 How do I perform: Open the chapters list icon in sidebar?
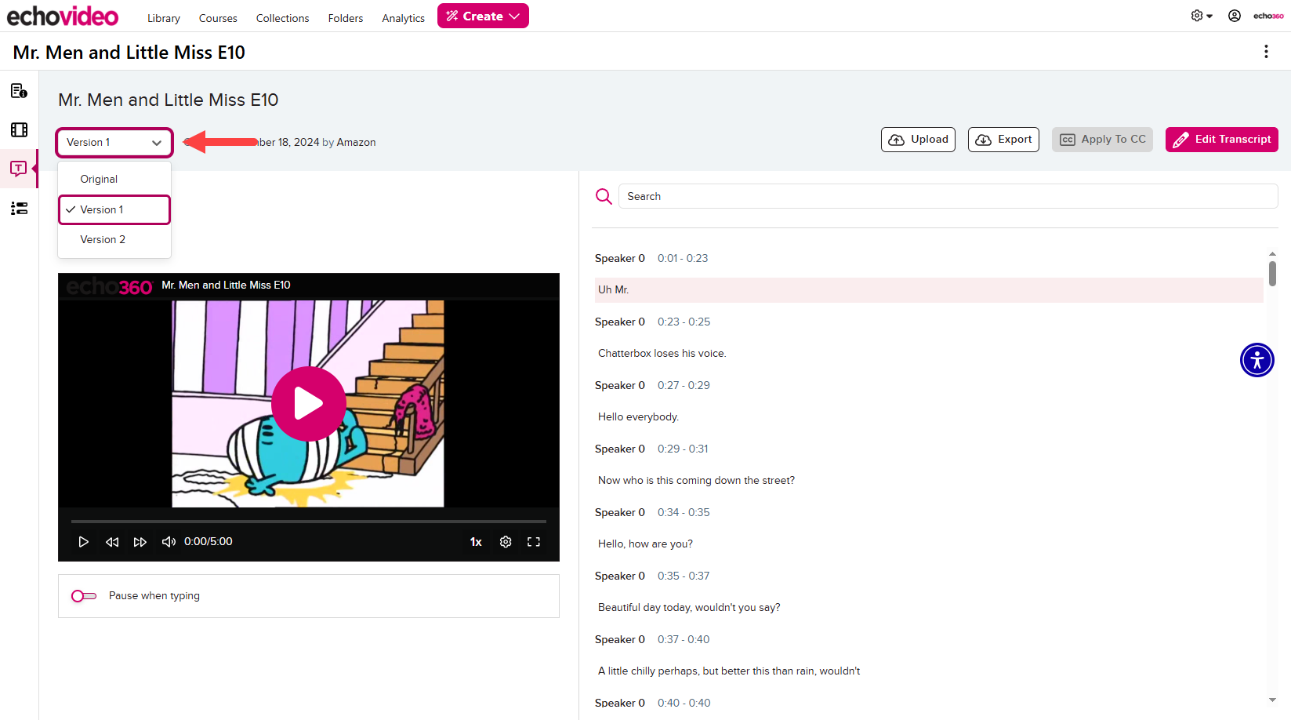click(x=19, y=208)
